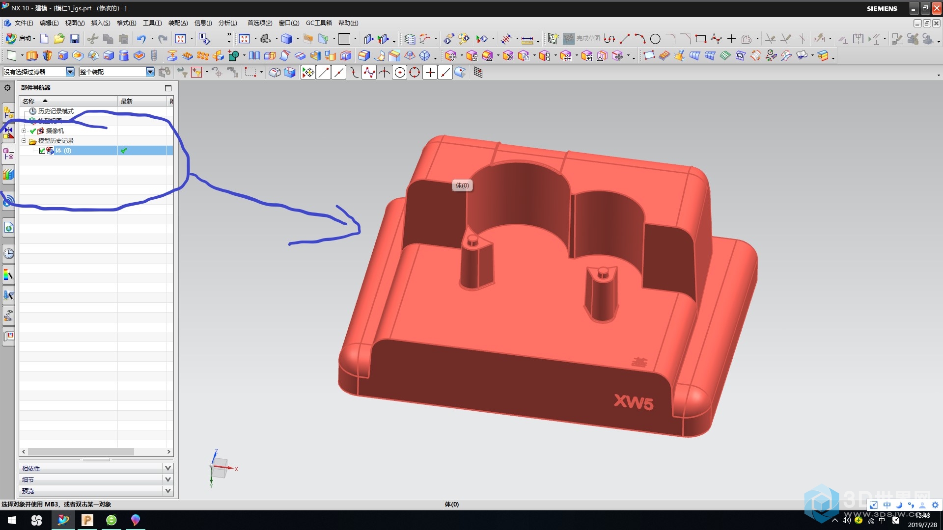This screenshot has width=943, height=530.
Task: Click the Extrude feature icon
Action: click(x=32, y=55)
